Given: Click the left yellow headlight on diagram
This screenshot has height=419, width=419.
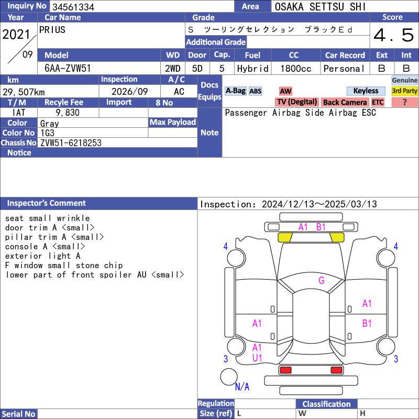Looking at the screenshot, I should tap(285, 237).
